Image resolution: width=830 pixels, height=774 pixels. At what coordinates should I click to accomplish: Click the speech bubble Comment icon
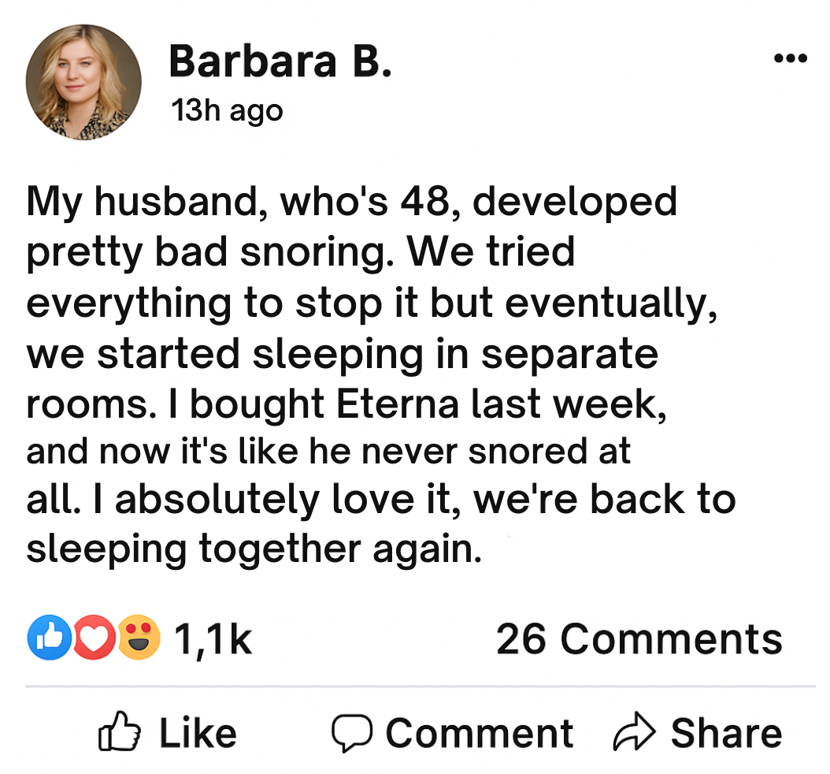(x=350, y=734)
